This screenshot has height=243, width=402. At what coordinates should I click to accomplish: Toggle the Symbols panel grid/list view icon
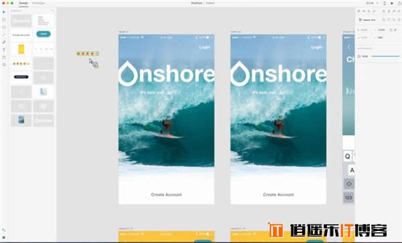[52, 11]
